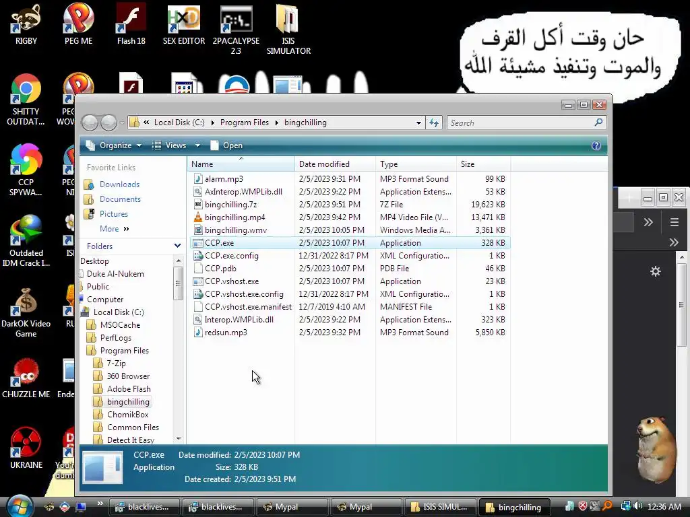Select bingchilling.7z archive
The width and height of the screenshot is (690, 517).
(x=230, y=205)
